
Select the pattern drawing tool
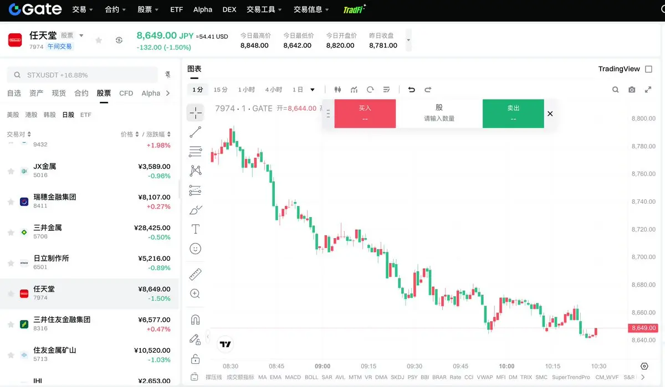pos(195,171)
